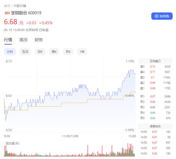176x159 pixels.
Task: Select the 周K chart period
Action: [x=54, y=52]
